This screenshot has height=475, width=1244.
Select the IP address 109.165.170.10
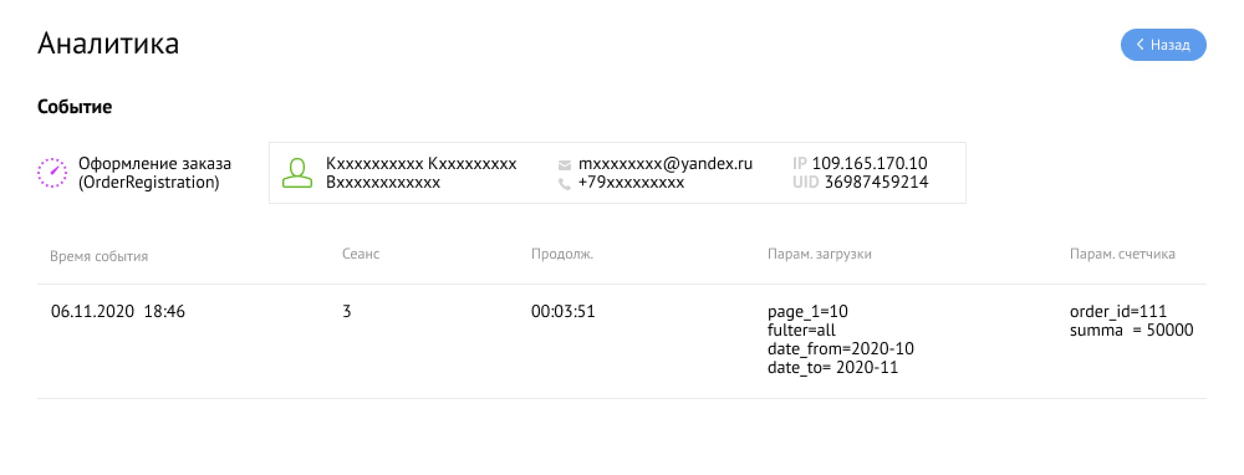pos(870,164)
